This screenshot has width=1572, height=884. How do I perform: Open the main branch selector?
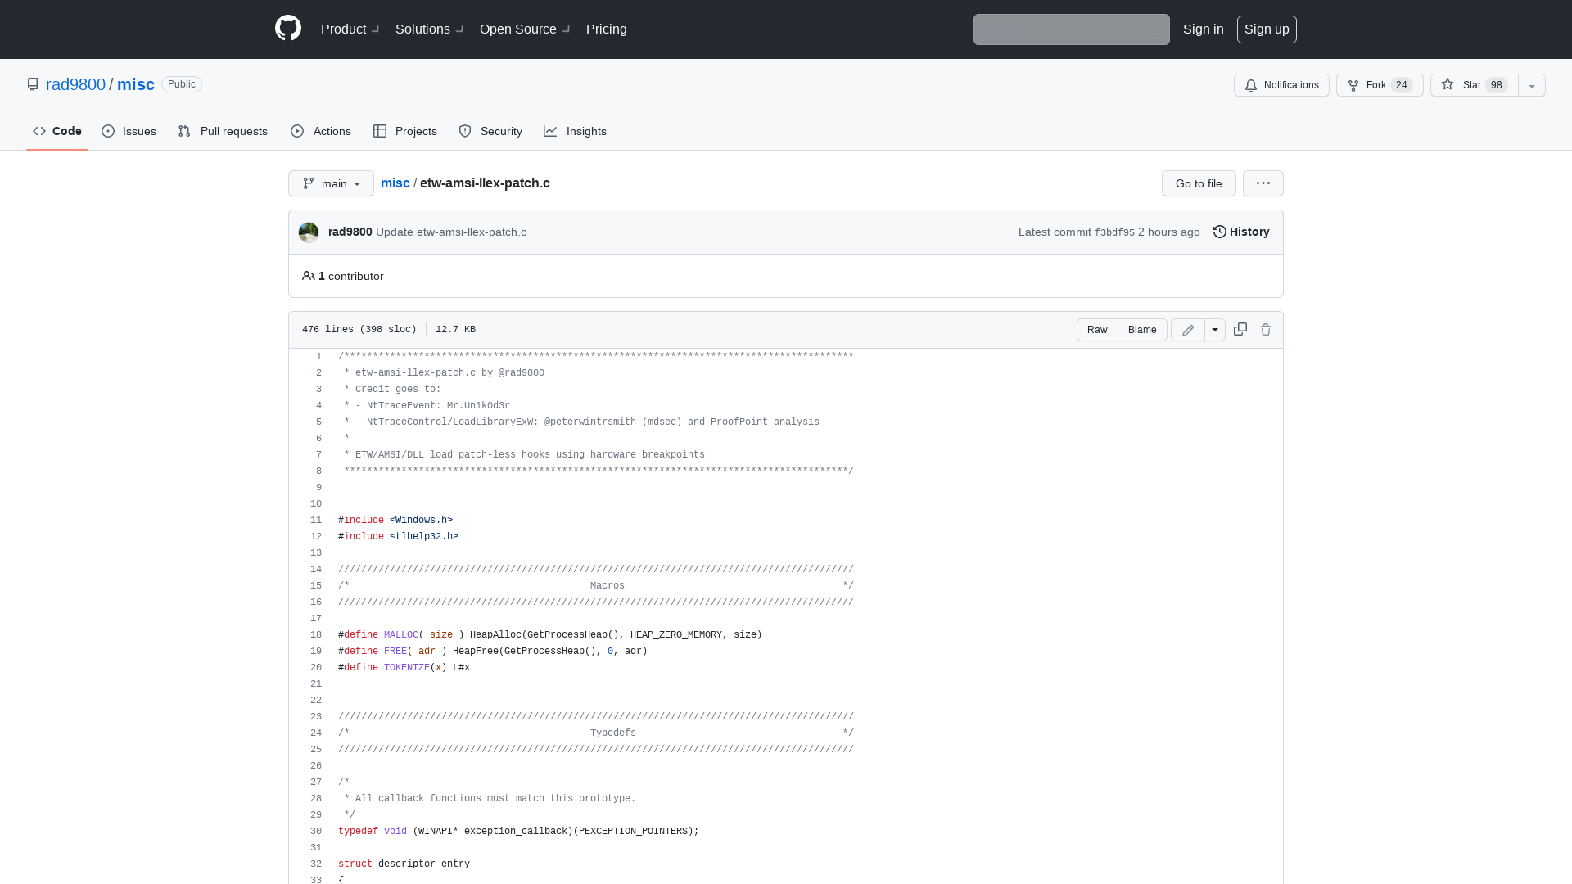331,183
